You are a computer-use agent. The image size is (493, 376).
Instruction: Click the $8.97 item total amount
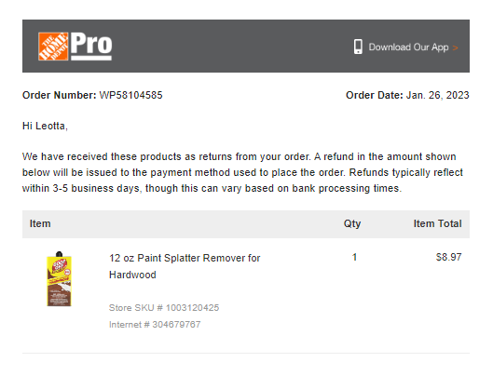pyautogui.click(x=448, y=257)
